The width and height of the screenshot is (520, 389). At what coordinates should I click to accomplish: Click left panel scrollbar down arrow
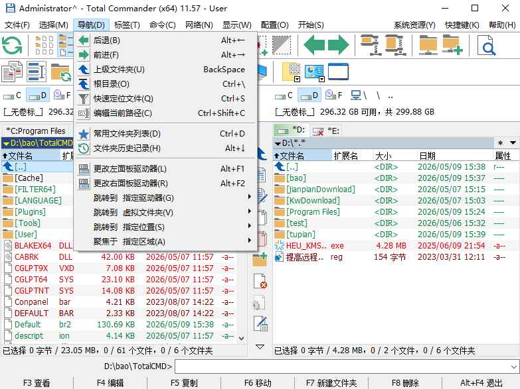point(242,339)
